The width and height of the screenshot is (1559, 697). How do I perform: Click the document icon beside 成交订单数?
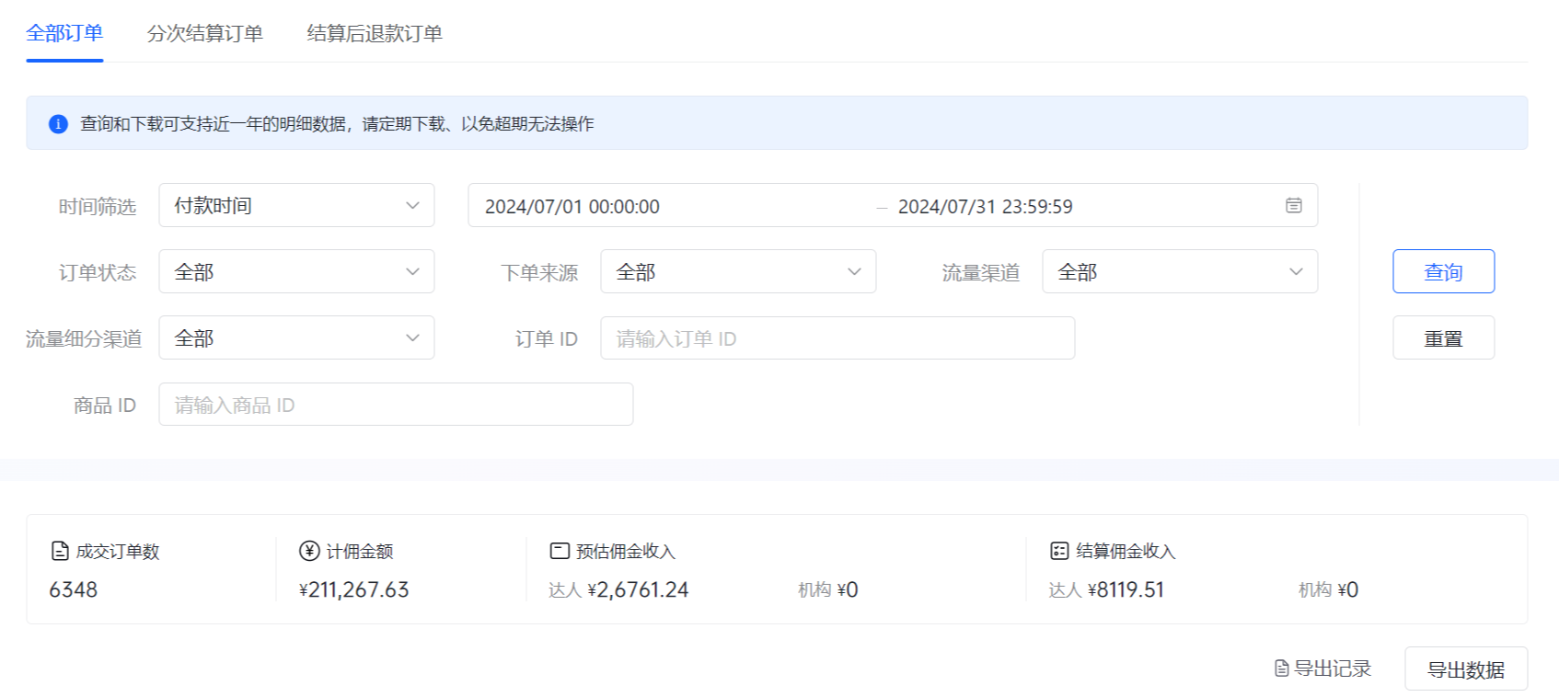point(60,551)
